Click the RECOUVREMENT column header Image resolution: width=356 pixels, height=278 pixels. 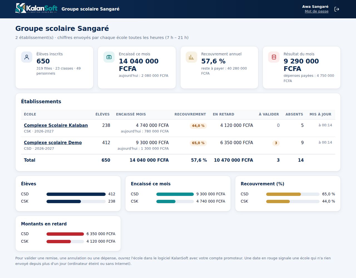pos(190,114)
